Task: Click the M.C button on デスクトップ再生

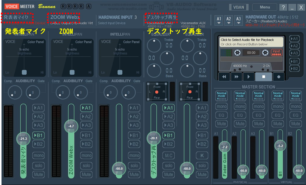Action: 168,155
